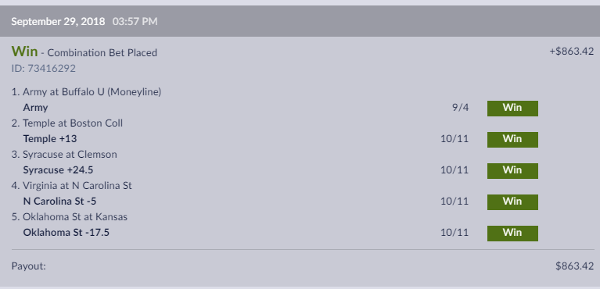This screenshot has width=600, height=289.
Task: Click the Win badge for Temple +13
Action: click(x=512, y=140)
